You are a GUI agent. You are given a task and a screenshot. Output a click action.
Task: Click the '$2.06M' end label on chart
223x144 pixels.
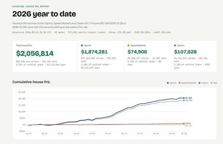[189, 98]
